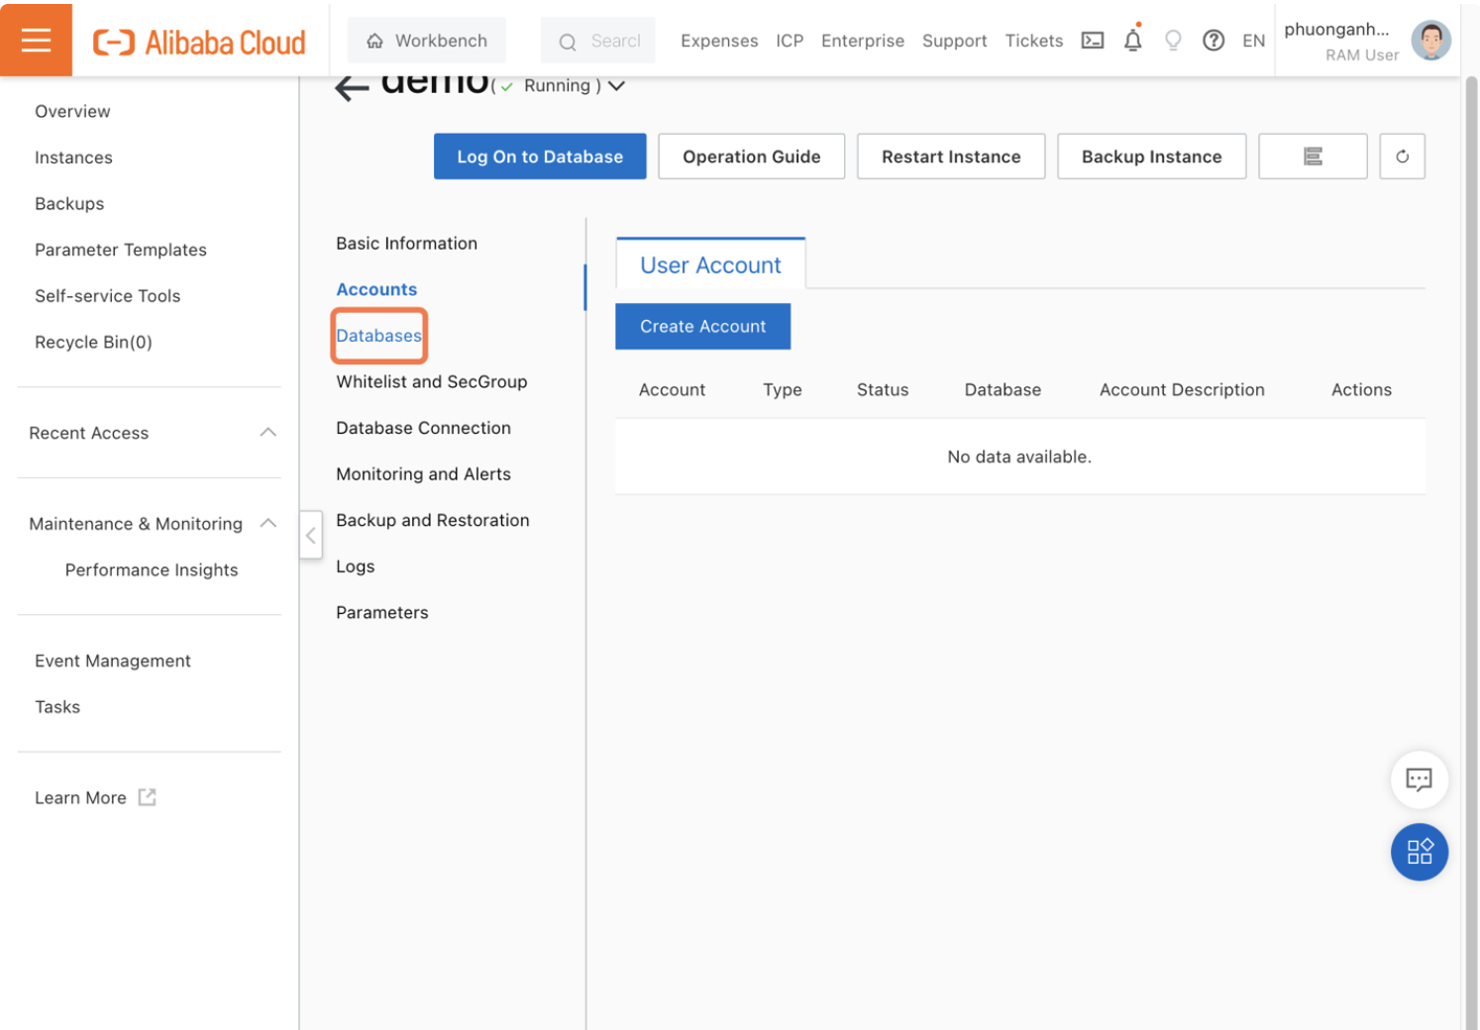Open the CloudShell terminal icon

click(x=1092, y=41)
